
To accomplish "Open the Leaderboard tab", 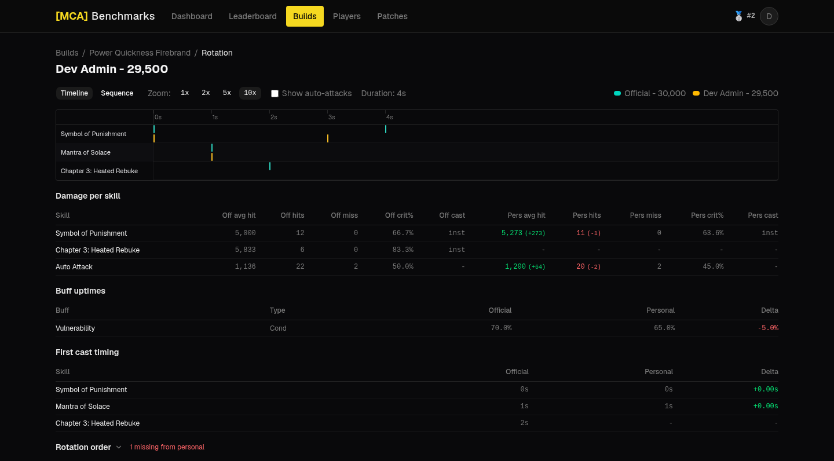I will tap(253, 16).
